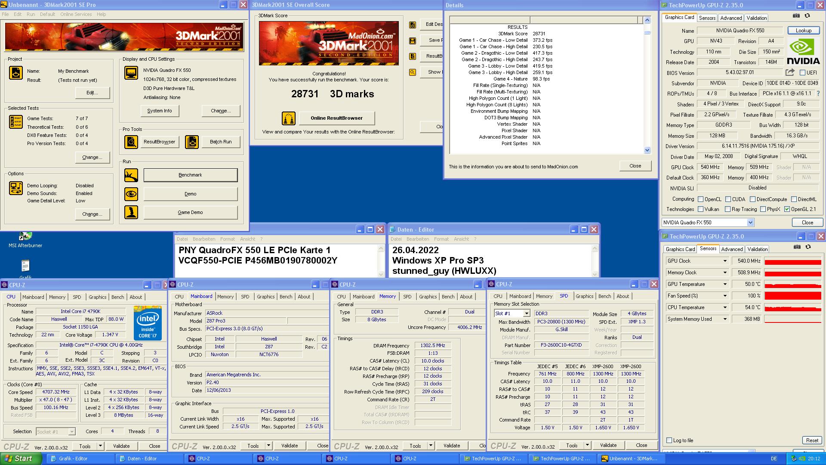Open the CPU Temperature sensor dropdown
This screenshot has height=465, width=826.
tap(724, 307)
